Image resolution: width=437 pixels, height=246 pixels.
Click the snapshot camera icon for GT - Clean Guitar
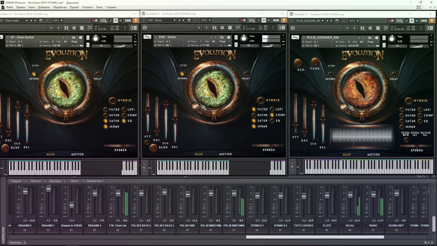74,37
